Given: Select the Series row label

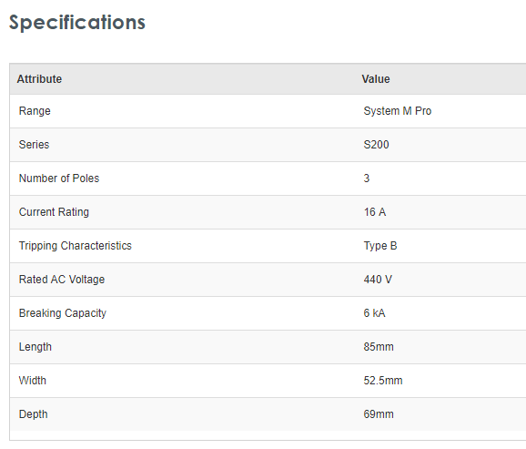Looking at the screenshot, I should coord(34,145).
